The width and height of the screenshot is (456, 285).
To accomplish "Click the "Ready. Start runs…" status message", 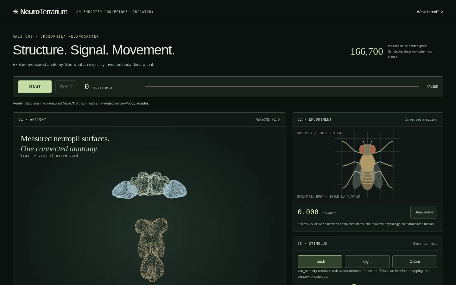I will pyautogui.click(x=81, y=103).
